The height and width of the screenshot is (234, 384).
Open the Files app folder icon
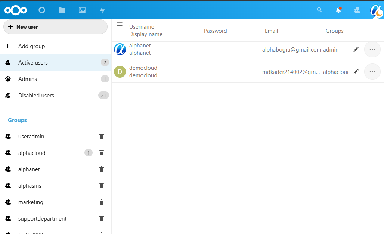click(x=62, y=10)
